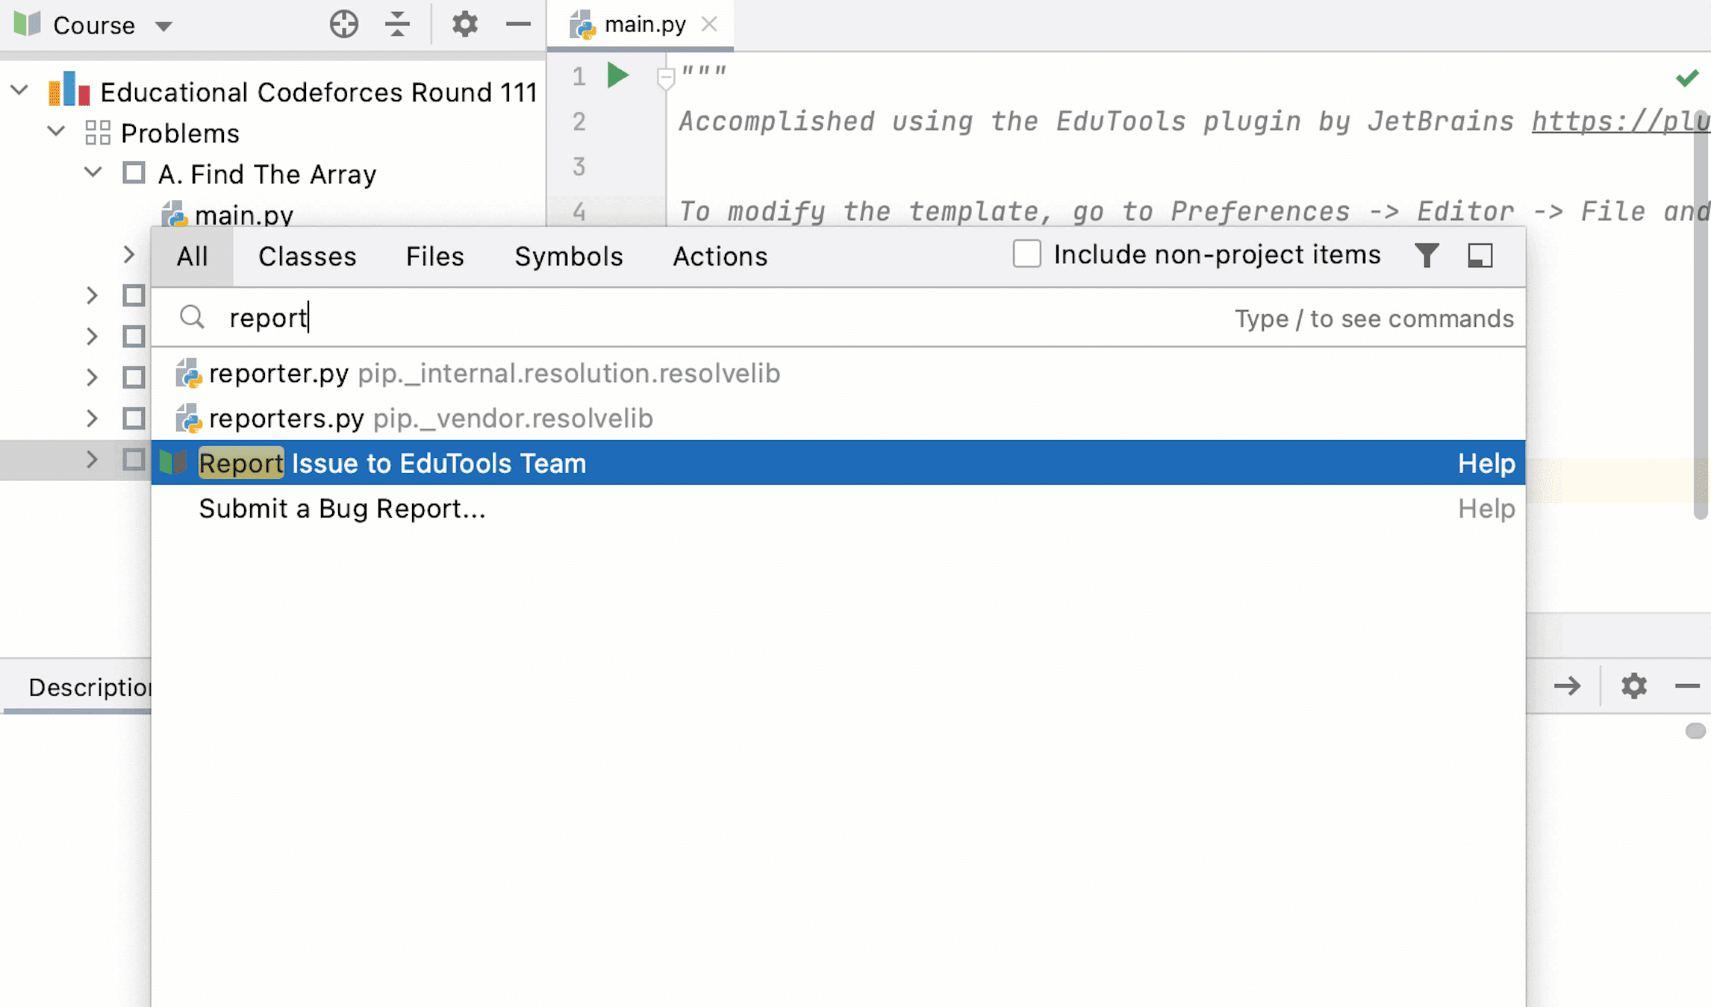
Task: Choose Report Issue to EduTools Team
Action: 838,462
